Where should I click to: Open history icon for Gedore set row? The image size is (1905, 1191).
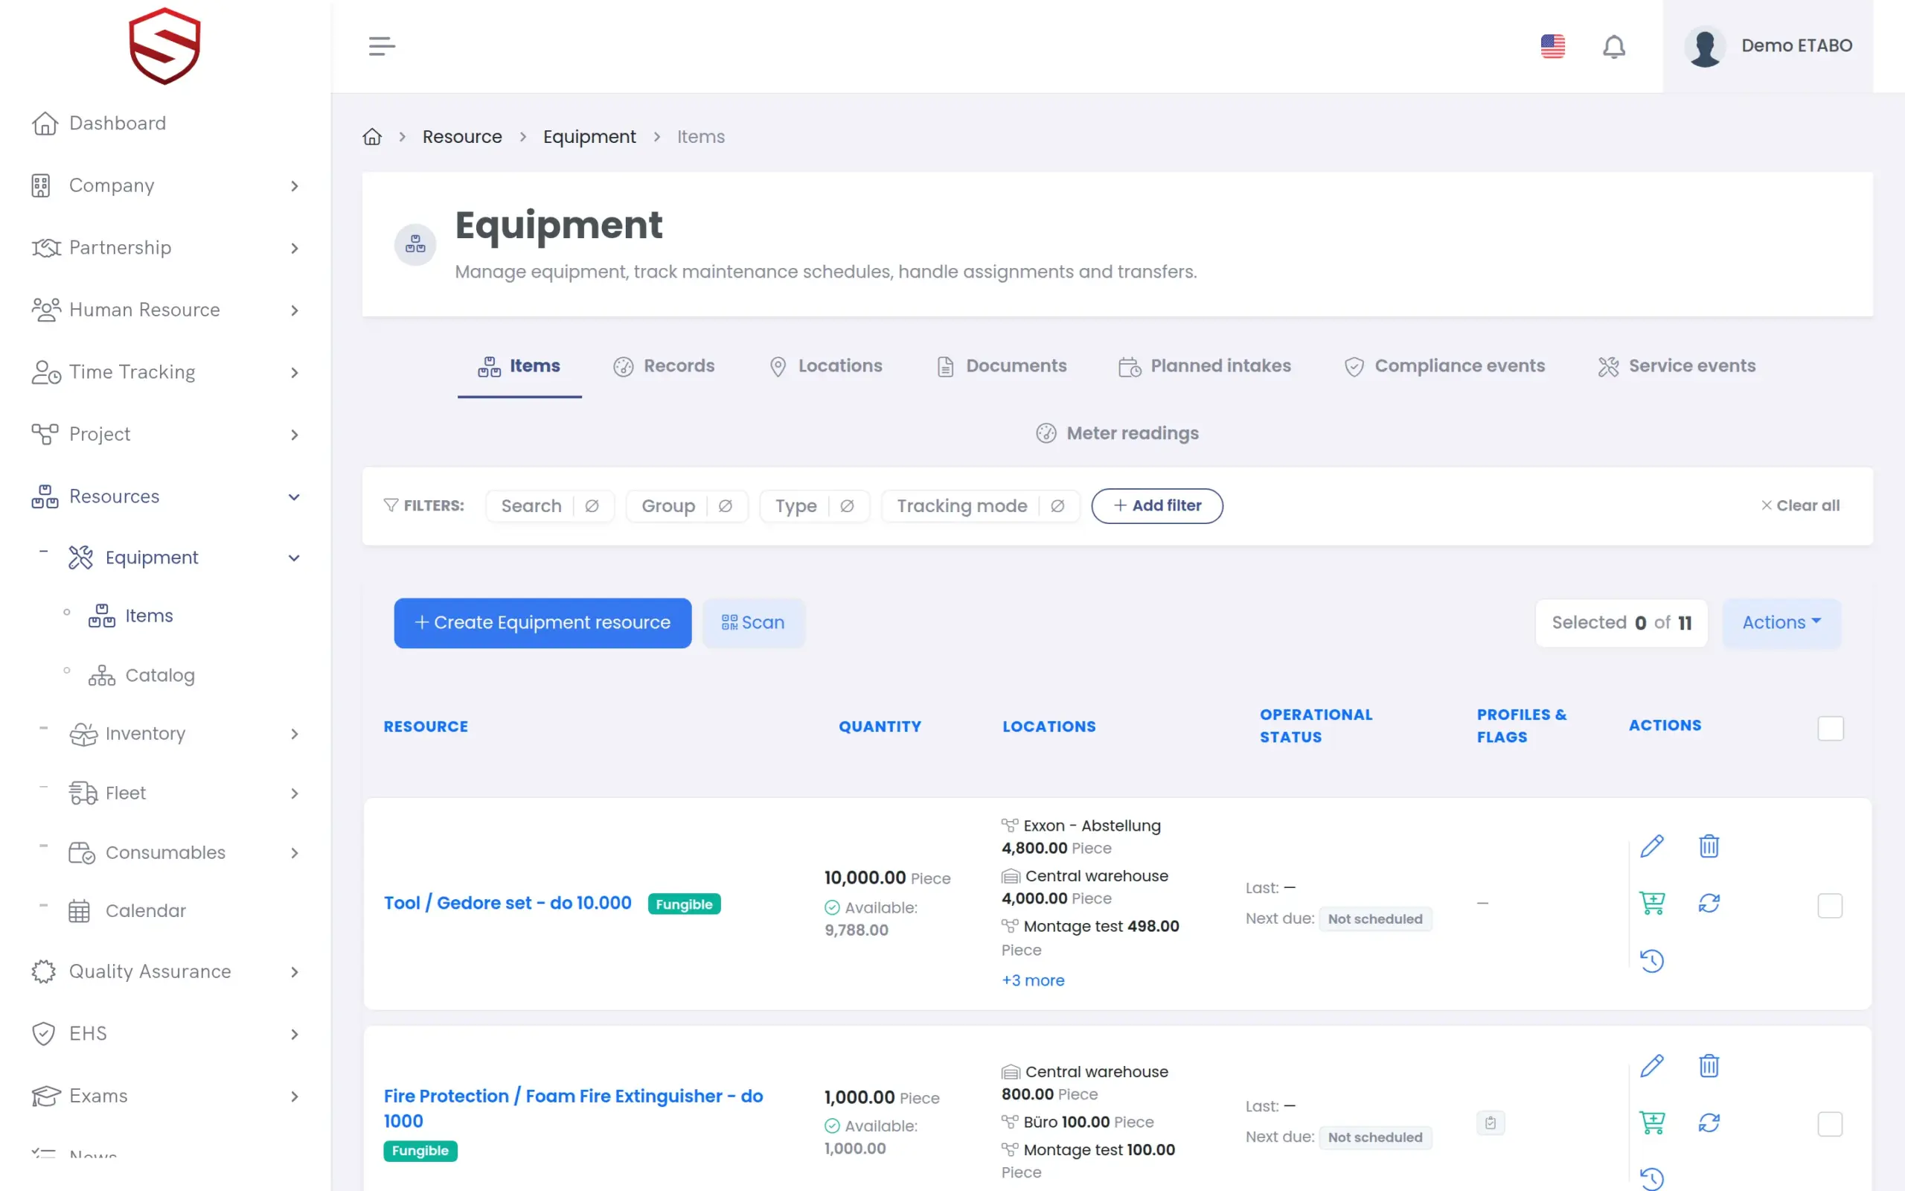coord(1651,960)
